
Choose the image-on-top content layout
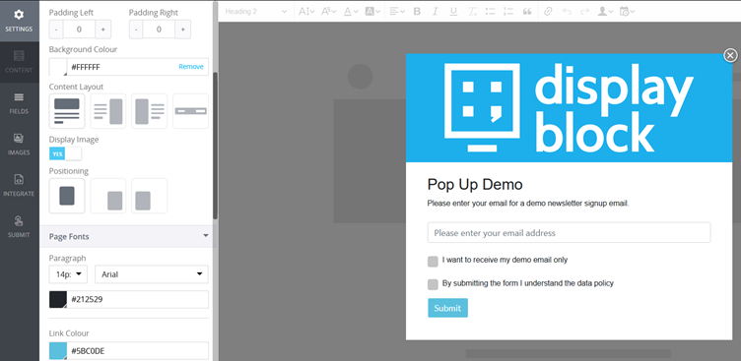point(67,111)
